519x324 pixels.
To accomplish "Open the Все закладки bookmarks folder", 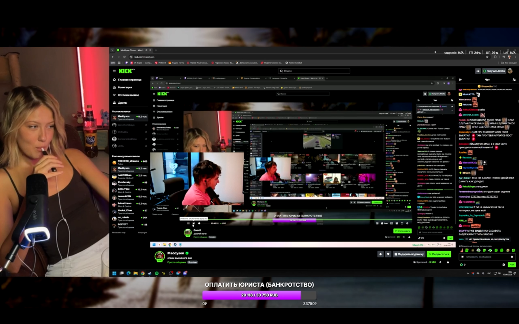I will 509,63.
